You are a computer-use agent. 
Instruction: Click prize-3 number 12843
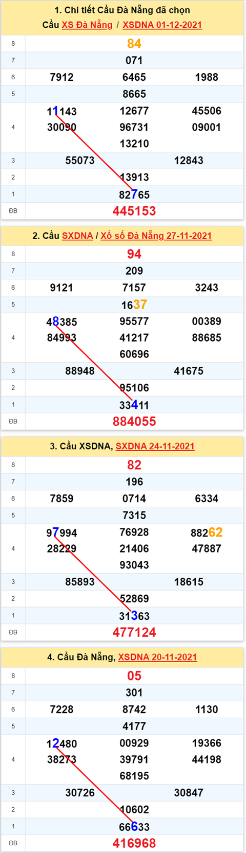pyautogui.click(x=189, y=161)
